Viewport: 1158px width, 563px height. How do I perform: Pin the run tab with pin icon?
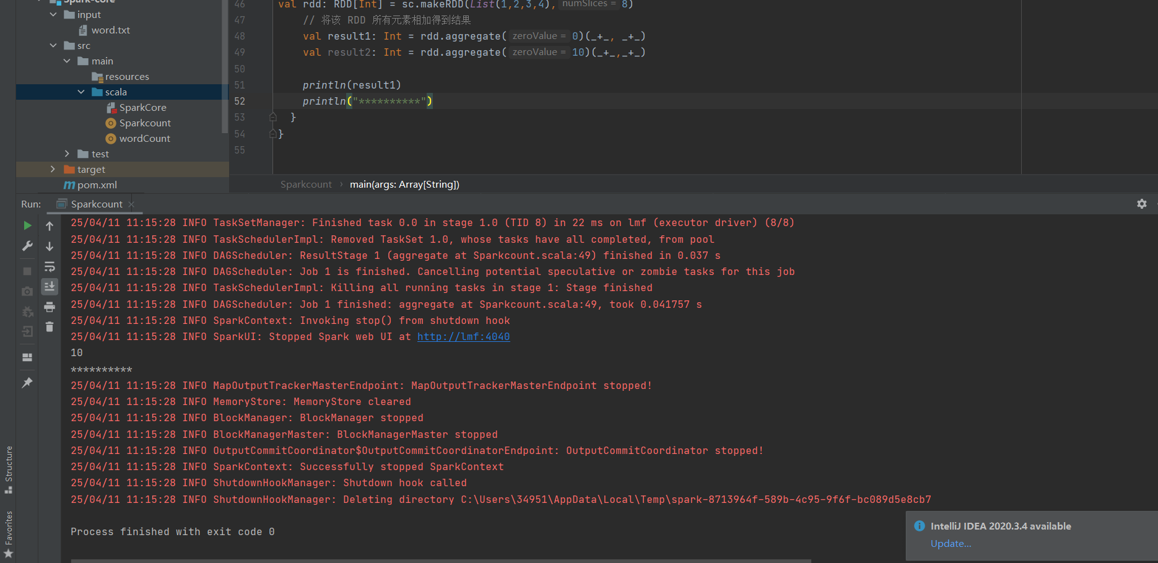pyautogui.click(x=27, y=383)
